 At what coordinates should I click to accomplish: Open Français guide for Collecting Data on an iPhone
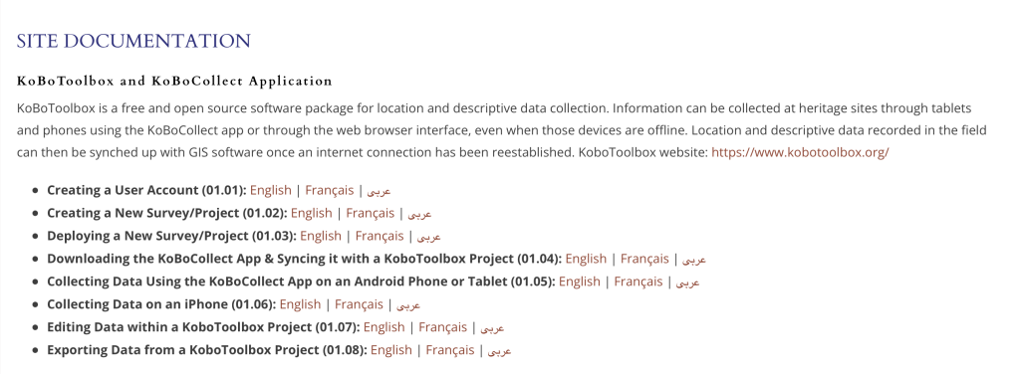(359, 304)
